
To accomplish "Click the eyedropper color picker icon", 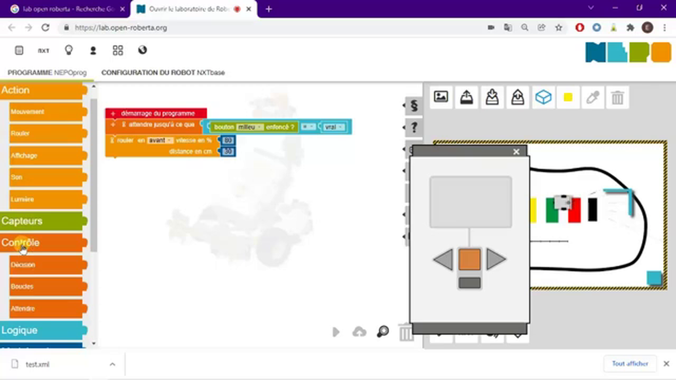I will (x=593, y=97).
